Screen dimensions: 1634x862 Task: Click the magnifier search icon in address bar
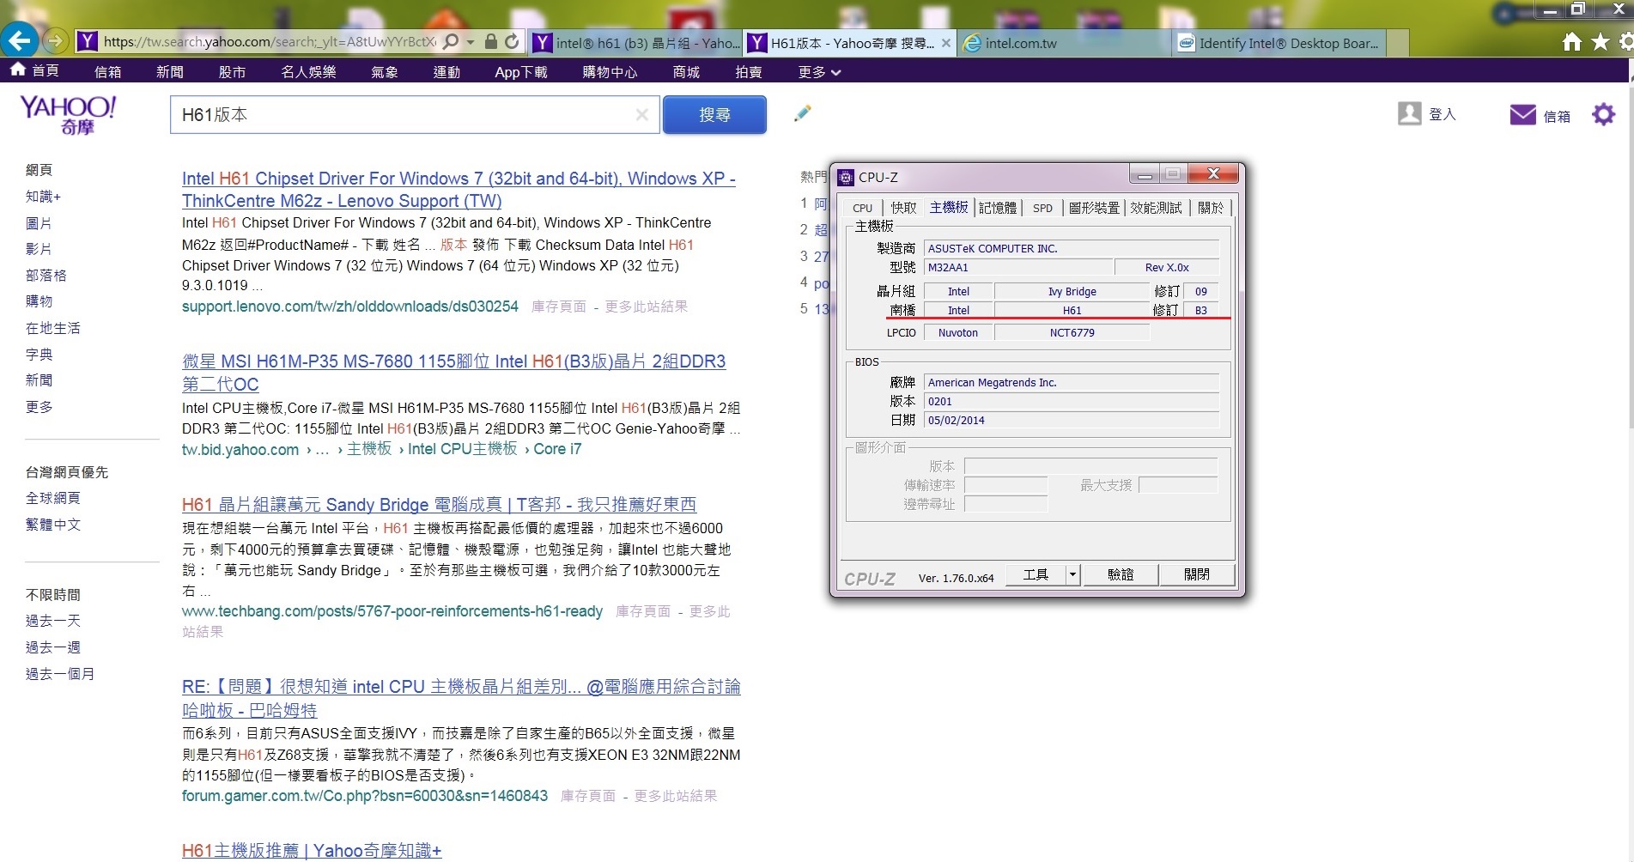pos(451,42)
